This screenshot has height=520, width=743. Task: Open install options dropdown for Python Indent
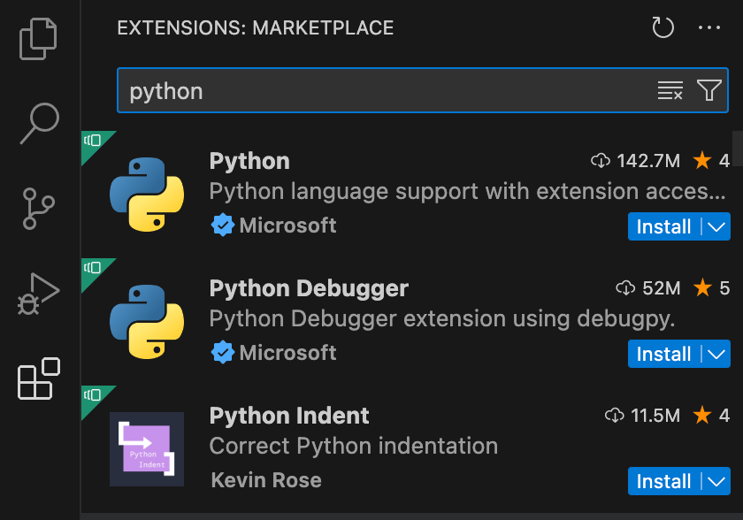click(x=716, y=481)
